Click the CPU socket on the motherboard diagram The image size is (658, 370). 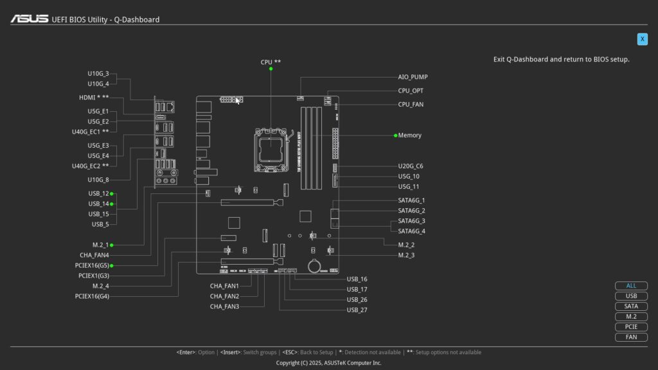tap(271, 150)
